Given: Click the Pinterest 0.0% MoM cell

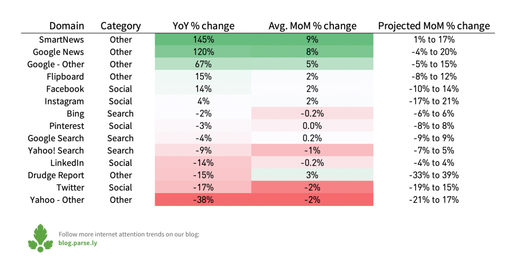Looking at the screenshot, I should coord(312,126).
